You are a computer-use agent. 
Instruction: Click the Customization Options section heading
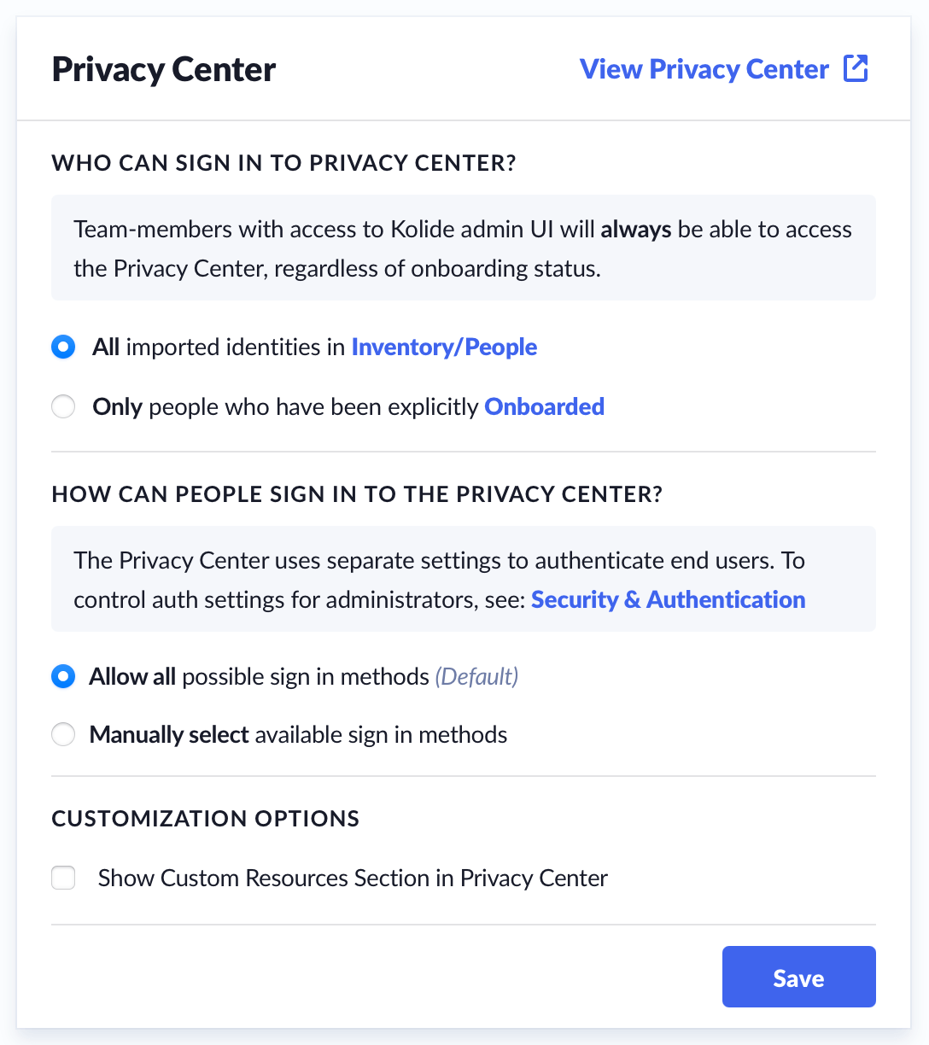[206, 819]
